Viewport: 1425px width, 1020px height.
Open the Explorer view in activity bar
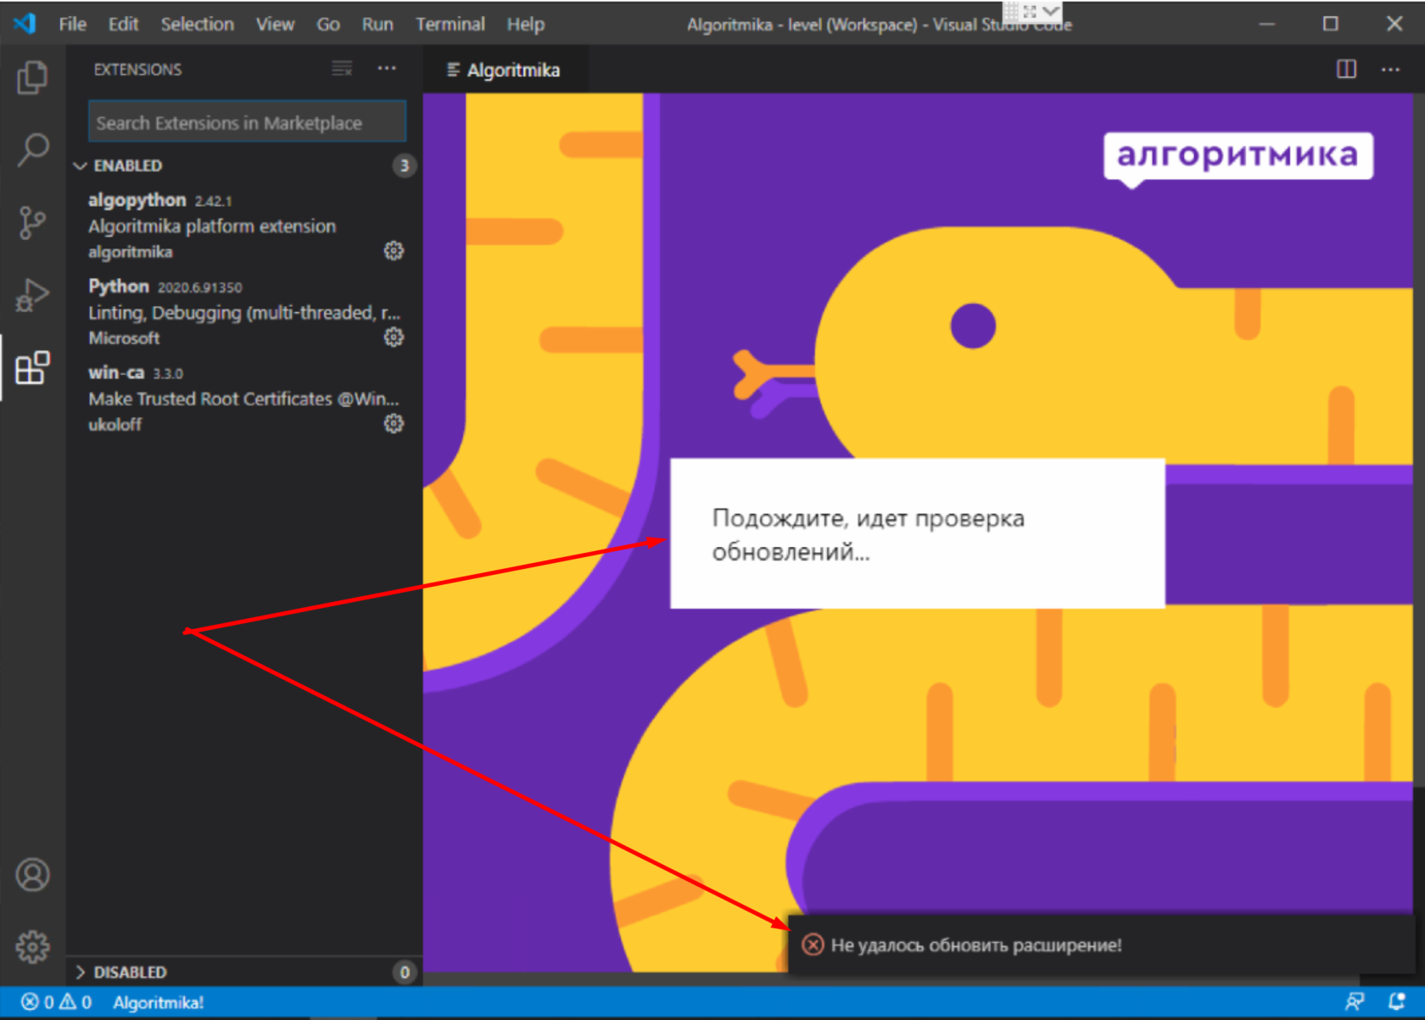tap(32, 77)
